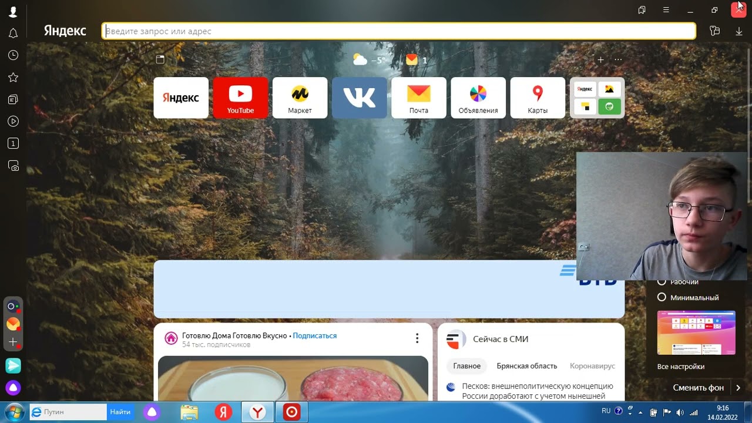Add a new site with plus button

click(x=600, y=60)
